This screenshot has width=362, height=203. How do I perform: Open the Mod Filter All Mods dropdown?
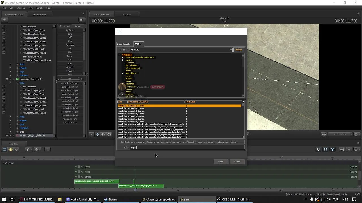[x=181, y=50]
